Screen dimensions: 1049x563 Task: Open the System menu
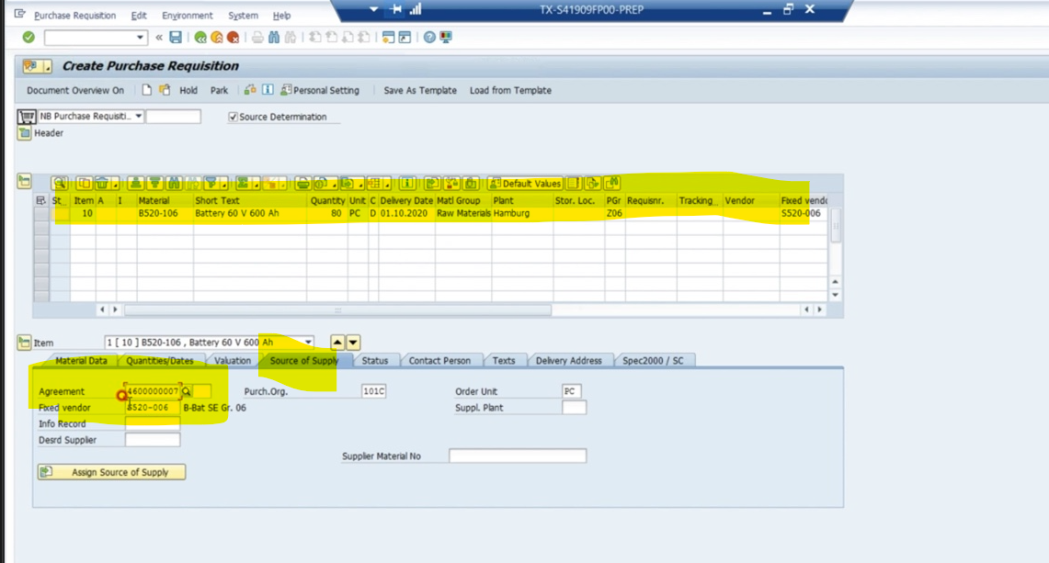[243, 16]
